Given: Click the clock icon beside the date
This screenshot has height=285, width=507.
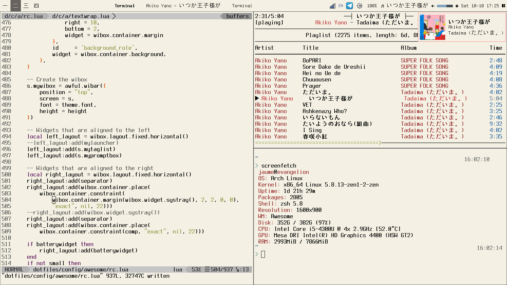Looking at the screenshot, I should (457, 6).
